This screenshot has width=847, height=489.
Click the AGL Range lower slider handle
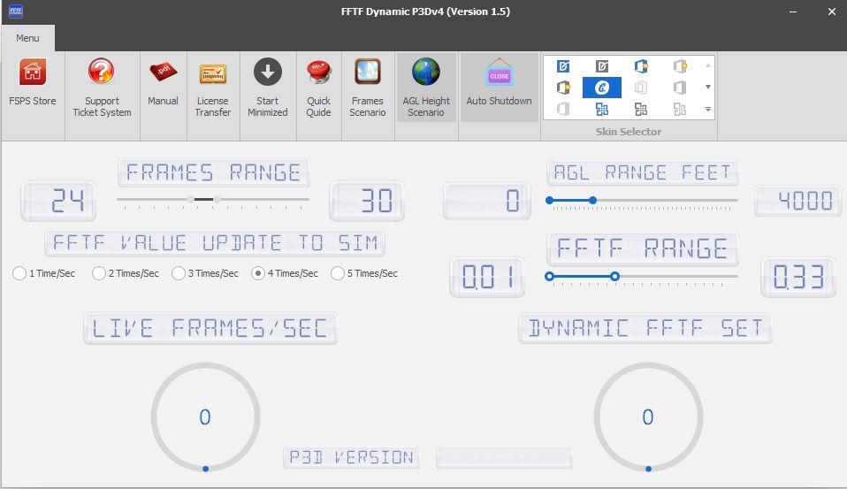[549, 201]
